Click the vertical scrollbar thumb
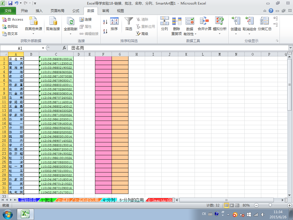 pyautogui.click(x=290, y=85)
